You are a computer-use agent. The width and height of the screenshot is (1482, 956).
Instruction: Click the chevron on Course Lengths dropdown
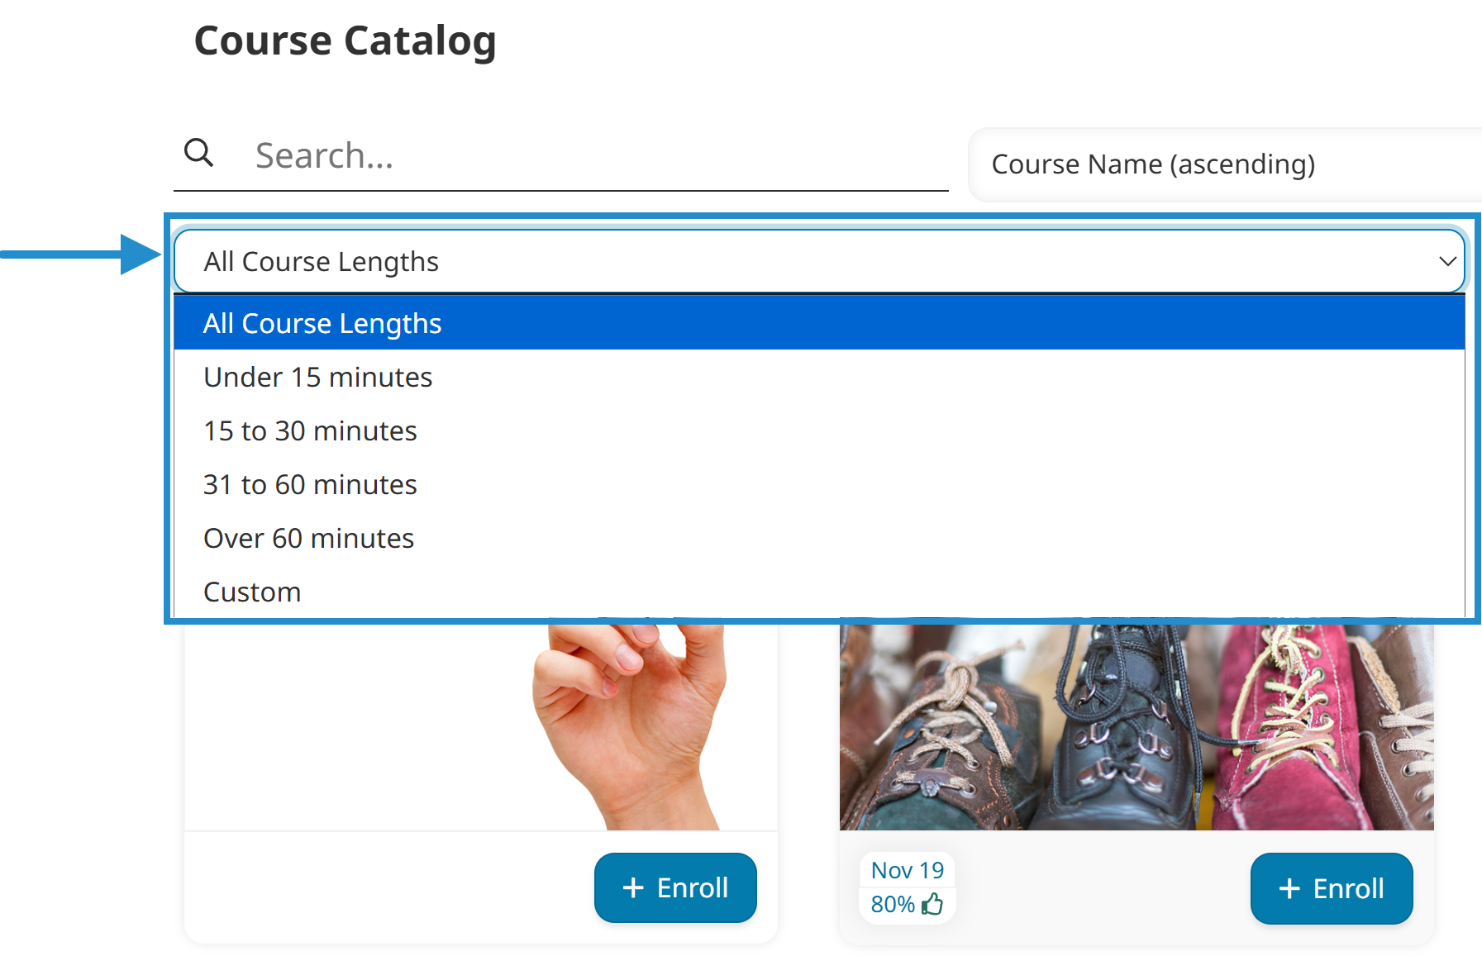point(1446,261)
